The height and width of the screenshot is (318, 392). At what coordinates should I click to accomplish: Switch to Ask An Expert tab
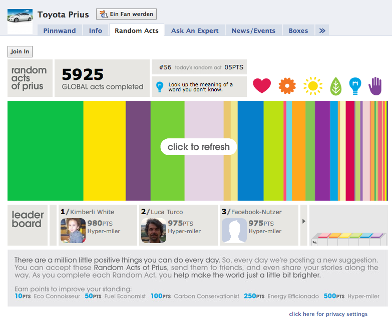pos(195,30)
